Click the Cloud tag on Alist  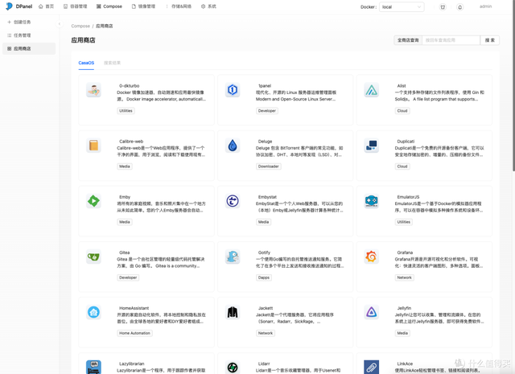click(402, 111)
